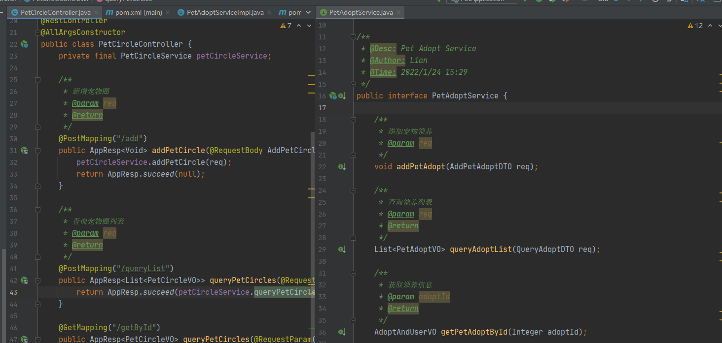Collapse the @AllArgsConstructor annotation fold on line 21
The height and width of the screenshot is (343, 722).
tap(36, 32)
